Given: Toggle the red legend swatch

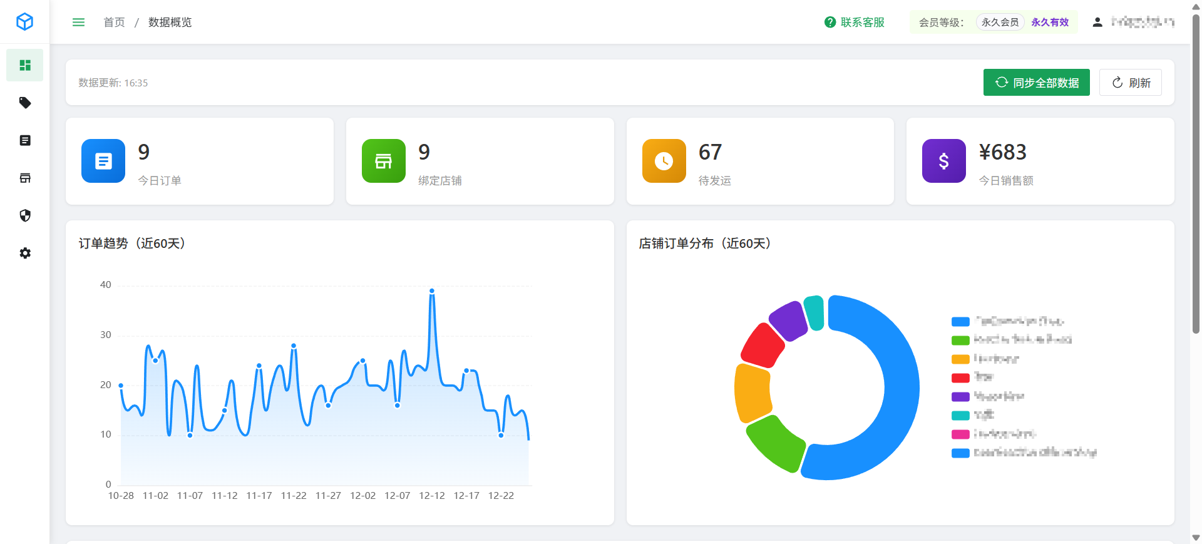Looking at the screenshot, I should point(960,378).
